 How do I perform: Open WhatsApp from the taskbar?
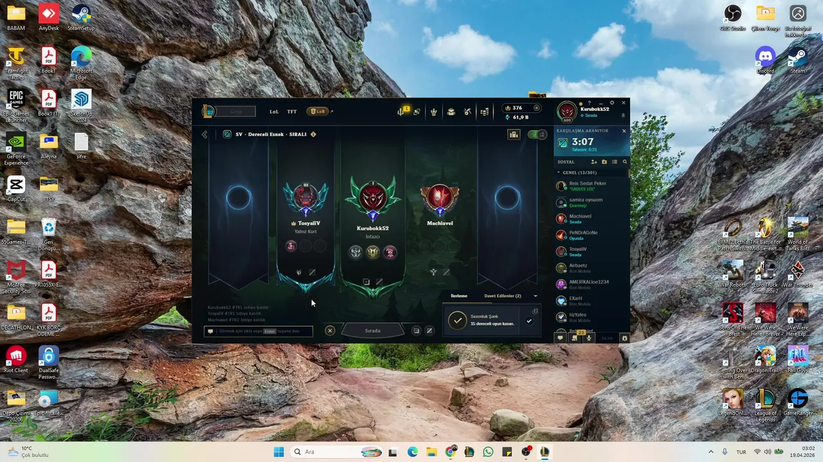(488, 452)
